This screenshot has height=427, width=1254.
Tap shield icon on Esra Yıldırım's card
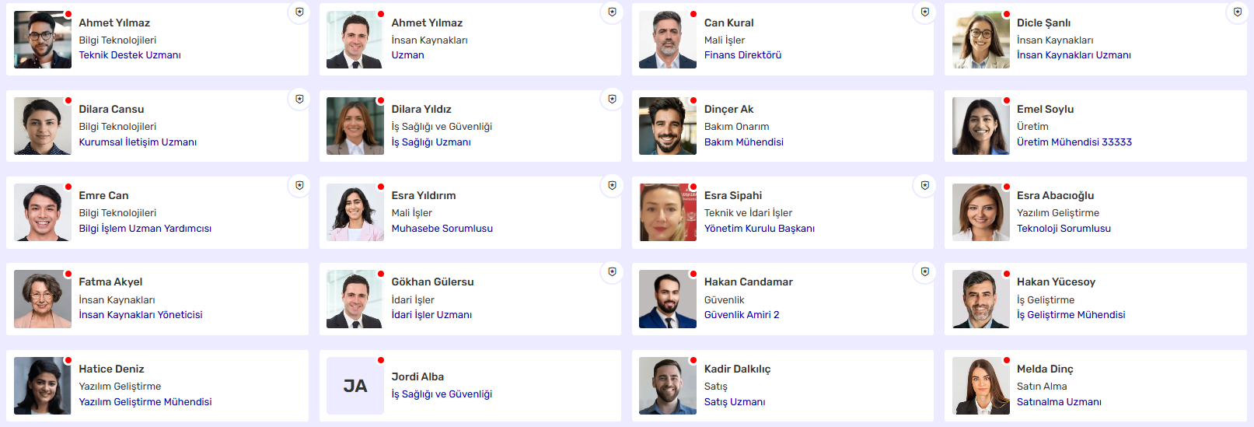[x=612, y=185]
